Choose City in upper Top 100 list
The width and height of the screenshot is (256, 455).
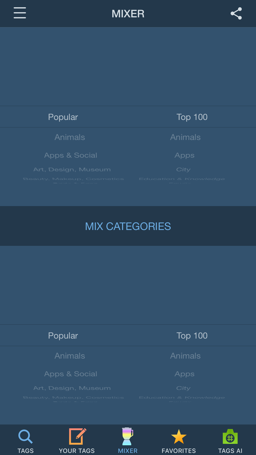click(x=183, y=169)
